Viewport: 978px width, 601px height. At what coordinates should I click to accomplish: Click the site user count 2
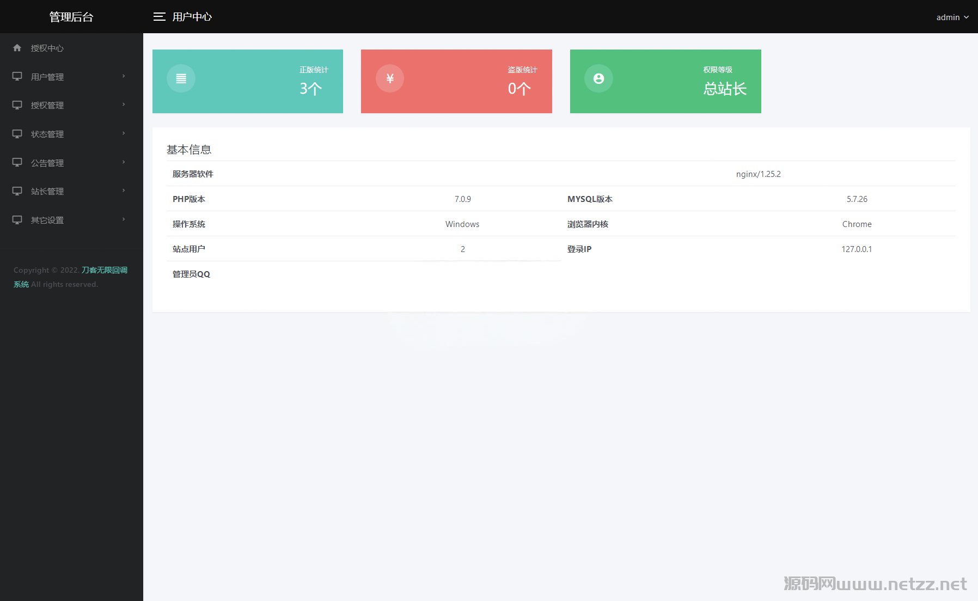pyautogui.click(x=463, y=249)
